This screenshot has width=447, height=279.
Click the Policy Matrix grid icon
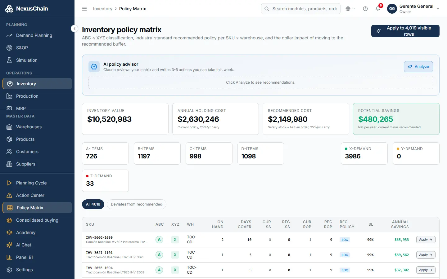click(x=10, y=208)
